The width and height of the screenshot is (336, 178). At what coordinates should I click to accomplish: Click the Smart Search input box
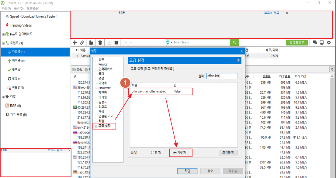tap(200, 42)
